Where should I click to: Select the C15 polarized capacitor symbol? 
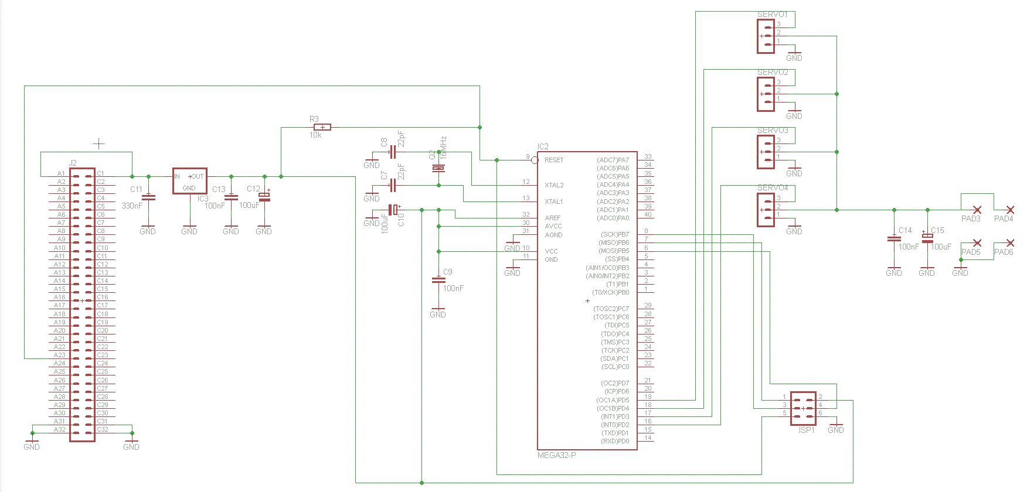click(927, 238)
